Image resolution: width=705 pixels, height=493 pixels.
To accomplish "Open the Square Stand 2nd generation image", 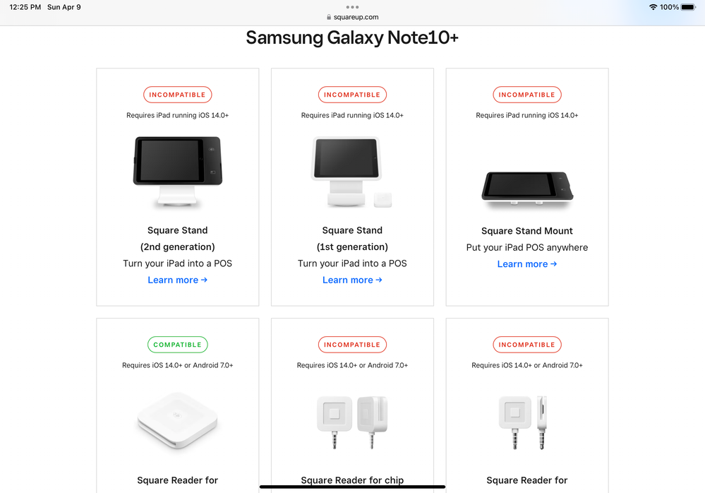I will [x=178, y=172].
